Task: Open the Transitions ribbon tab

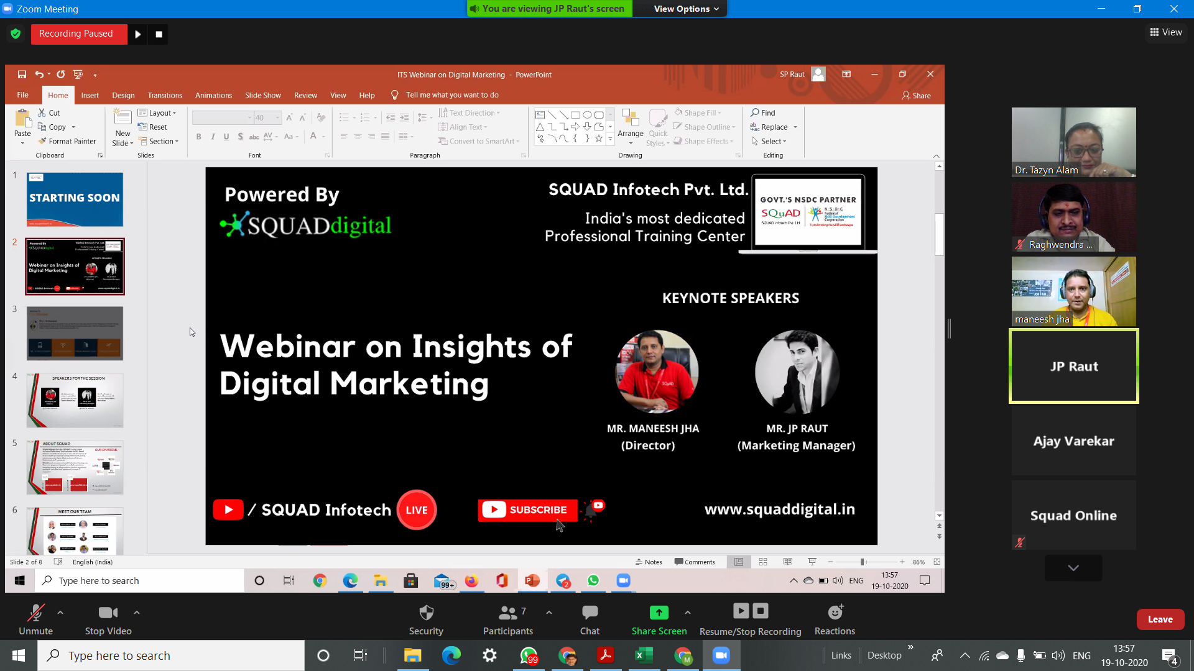Action: point(165,95)
